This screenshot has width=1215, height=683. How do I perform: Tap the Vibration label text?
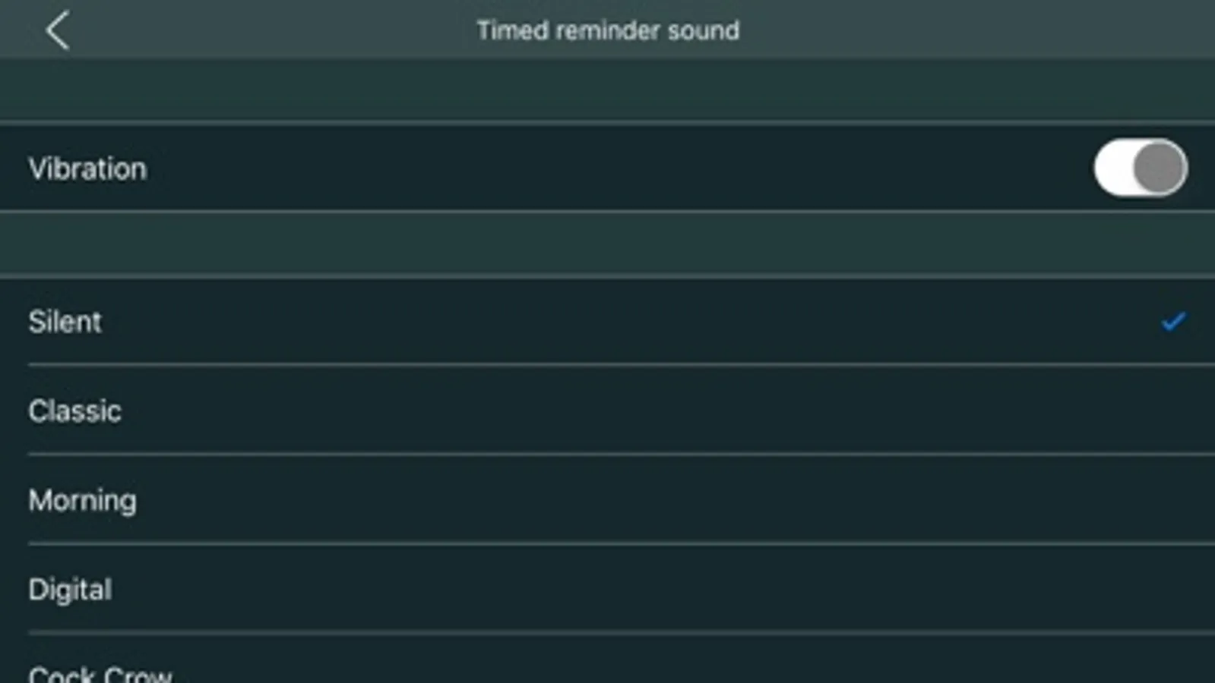87,168
